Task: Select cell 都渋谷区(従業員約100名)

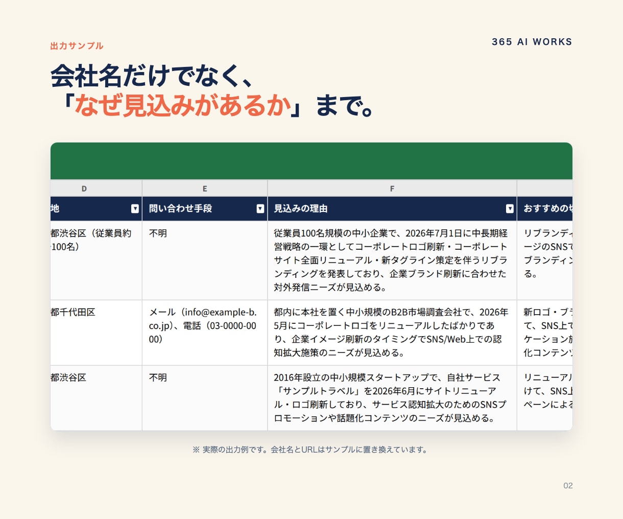Action: tap(96, 261)
